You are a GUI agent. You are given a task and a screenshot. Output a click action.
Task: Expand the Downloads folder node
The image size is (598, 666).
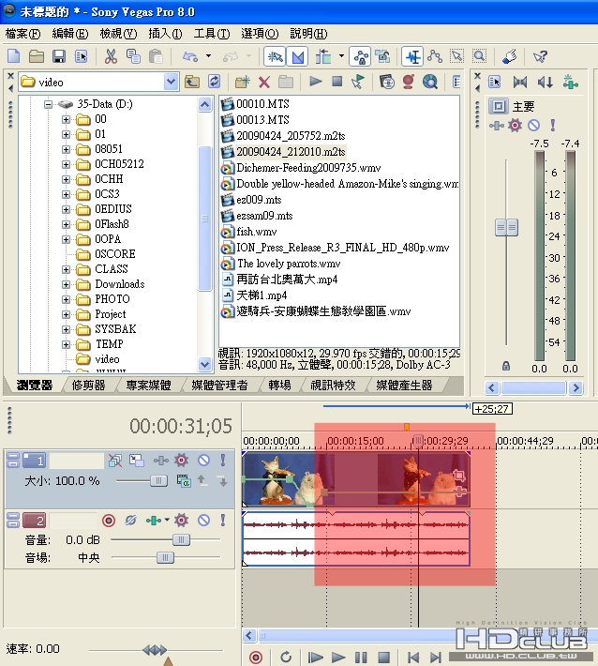66,284
